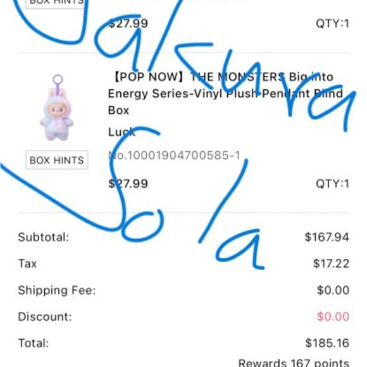Screen dimensions: 367x367
Task: Tap the $167.94 subtotal amount
Action: [327, 237]
